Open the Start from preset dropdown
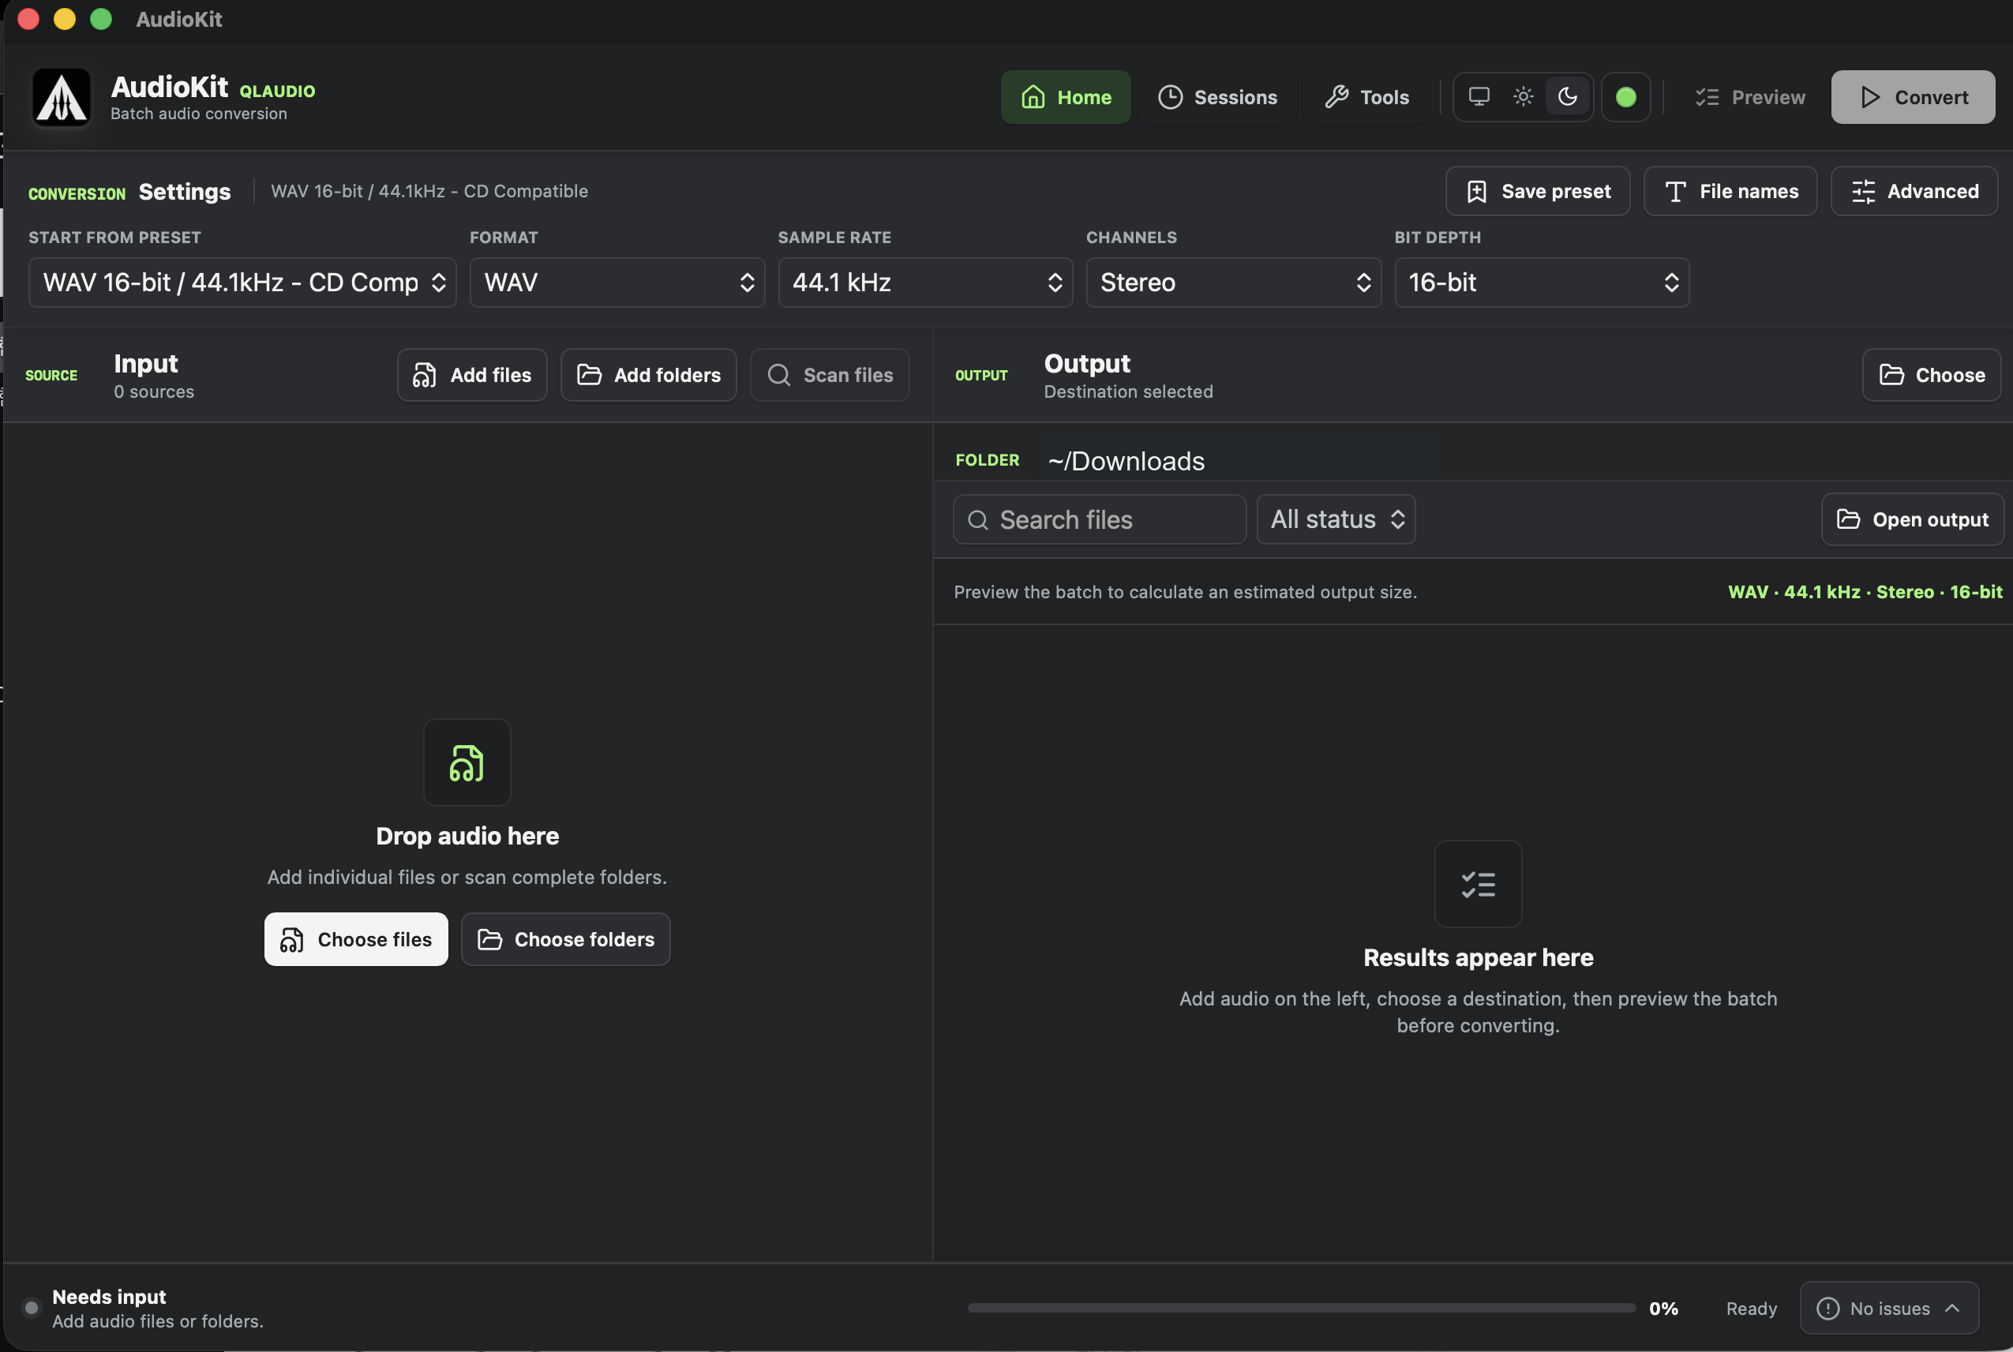Viewport: 2013px width, 1352px height. [242, 283]
